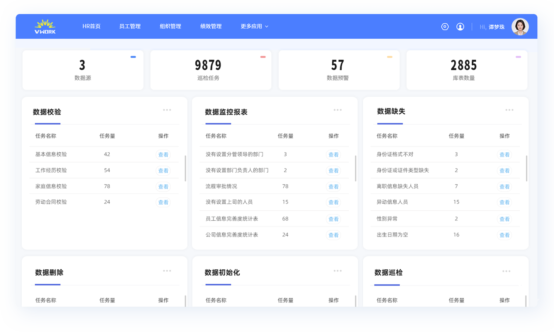This screenshot has width=554, height=332.
Task: Click the Hi, 谭梦珠 username
Action: click(492, 27)
